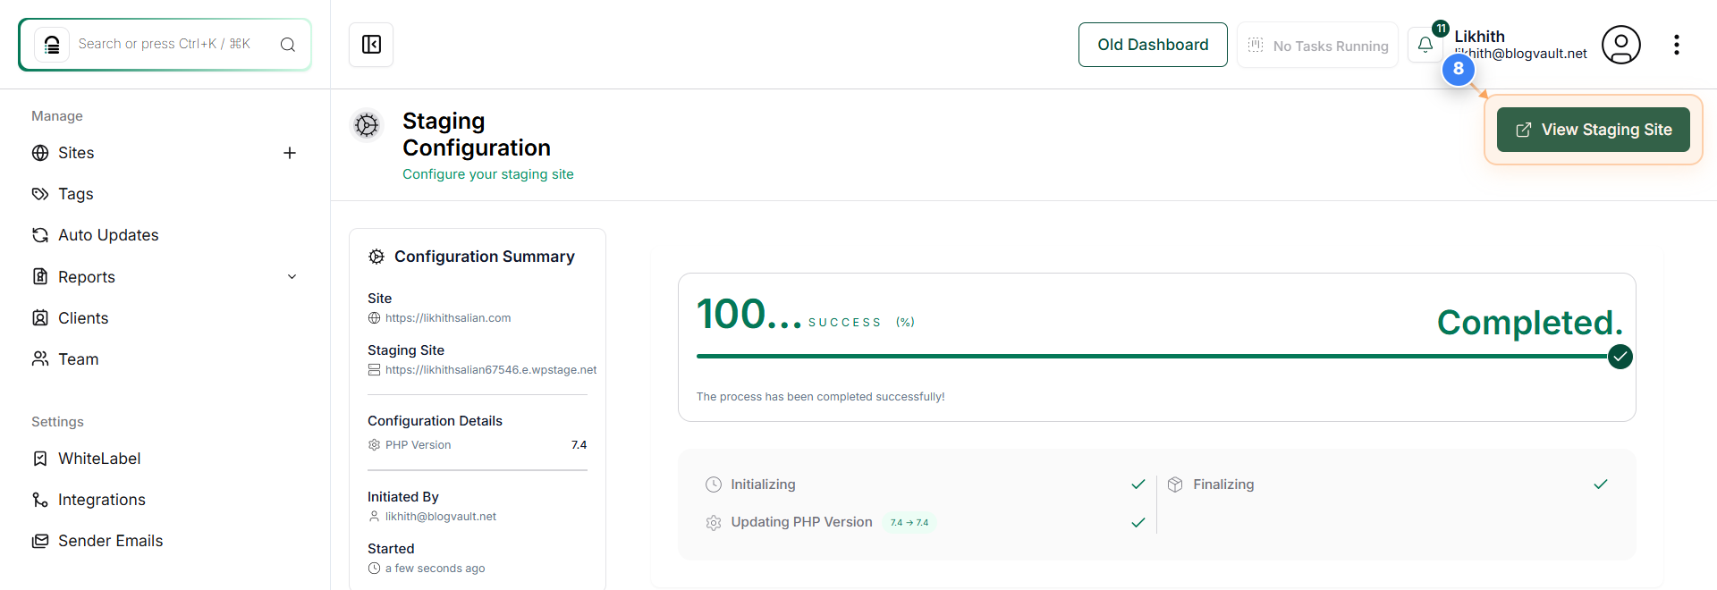Click the Initializing step label

(763, 485)
